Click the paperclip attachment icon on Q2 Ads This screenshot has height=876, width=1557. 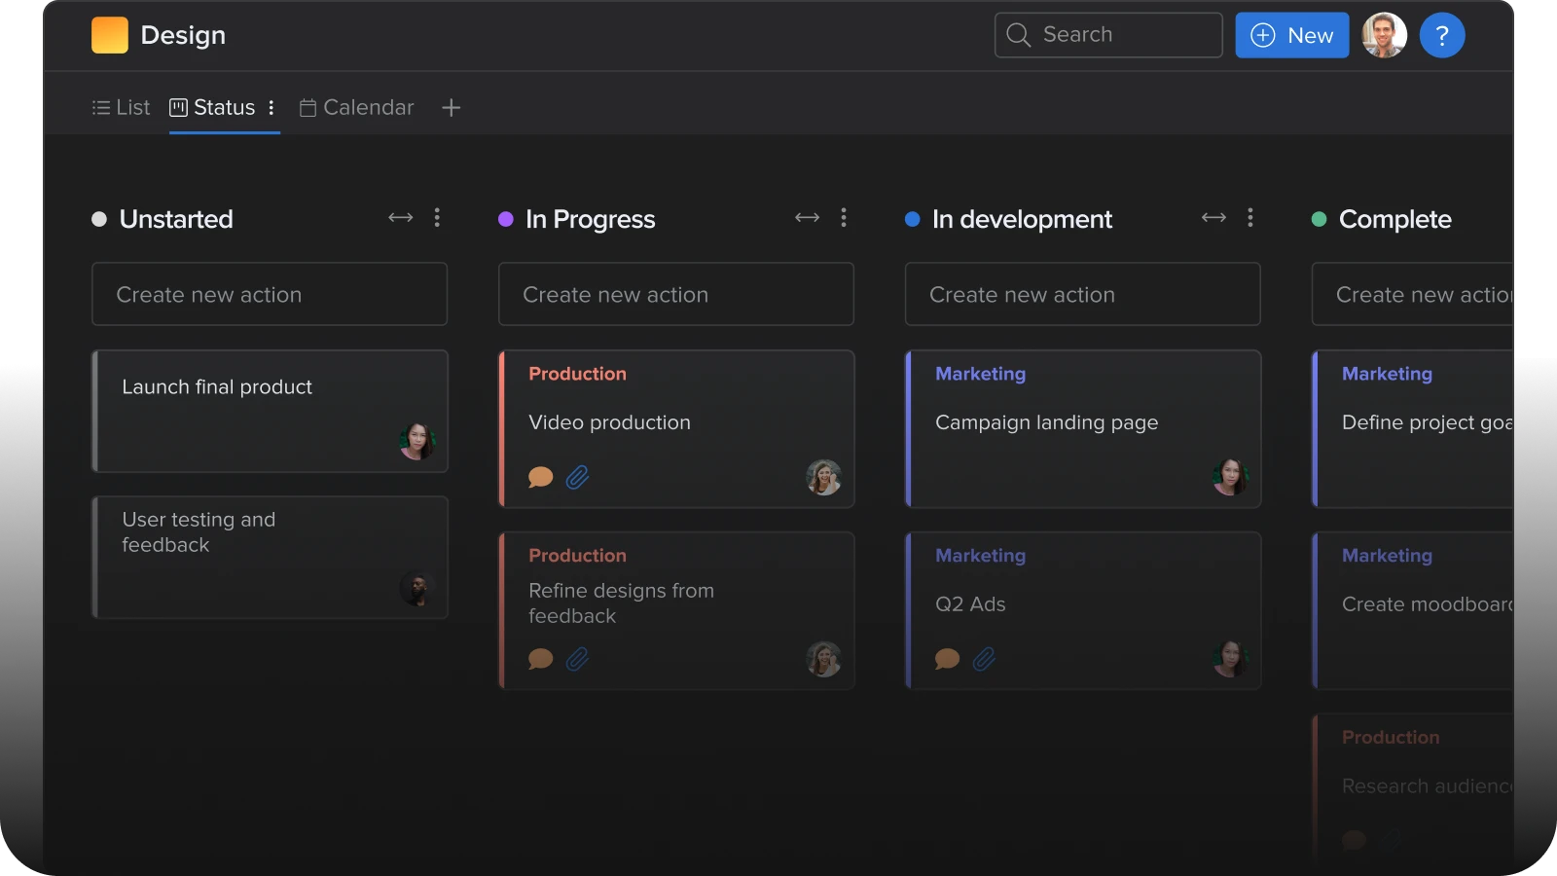click(x=984, y=659)
